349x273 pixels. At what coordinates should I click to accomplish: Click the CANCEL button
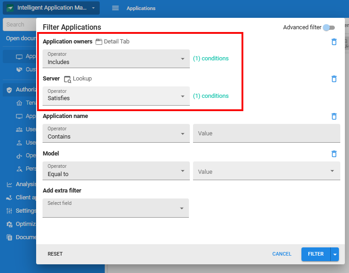tap(282, 254)
